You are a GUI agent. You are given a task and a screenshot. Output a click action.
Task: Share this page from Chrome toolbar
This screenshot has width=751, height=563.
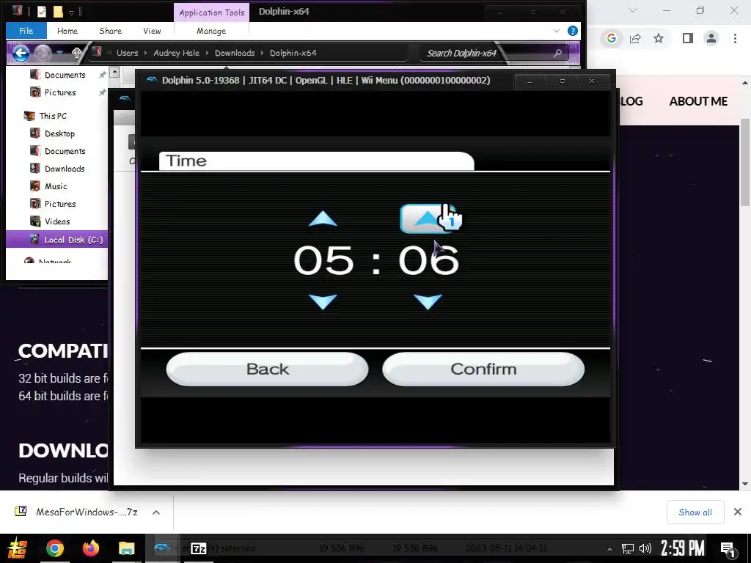[635, 38]
